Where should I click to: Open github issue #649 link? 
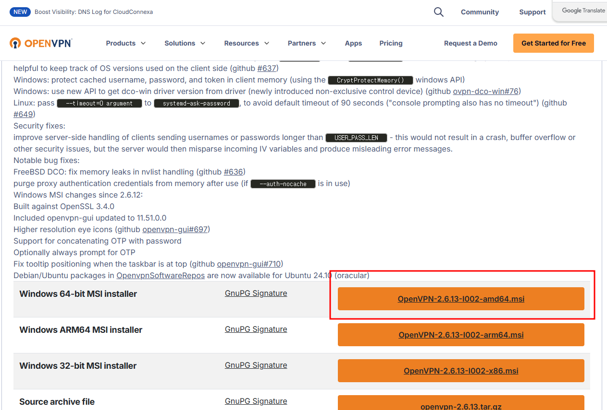click(x=23, y=114)
